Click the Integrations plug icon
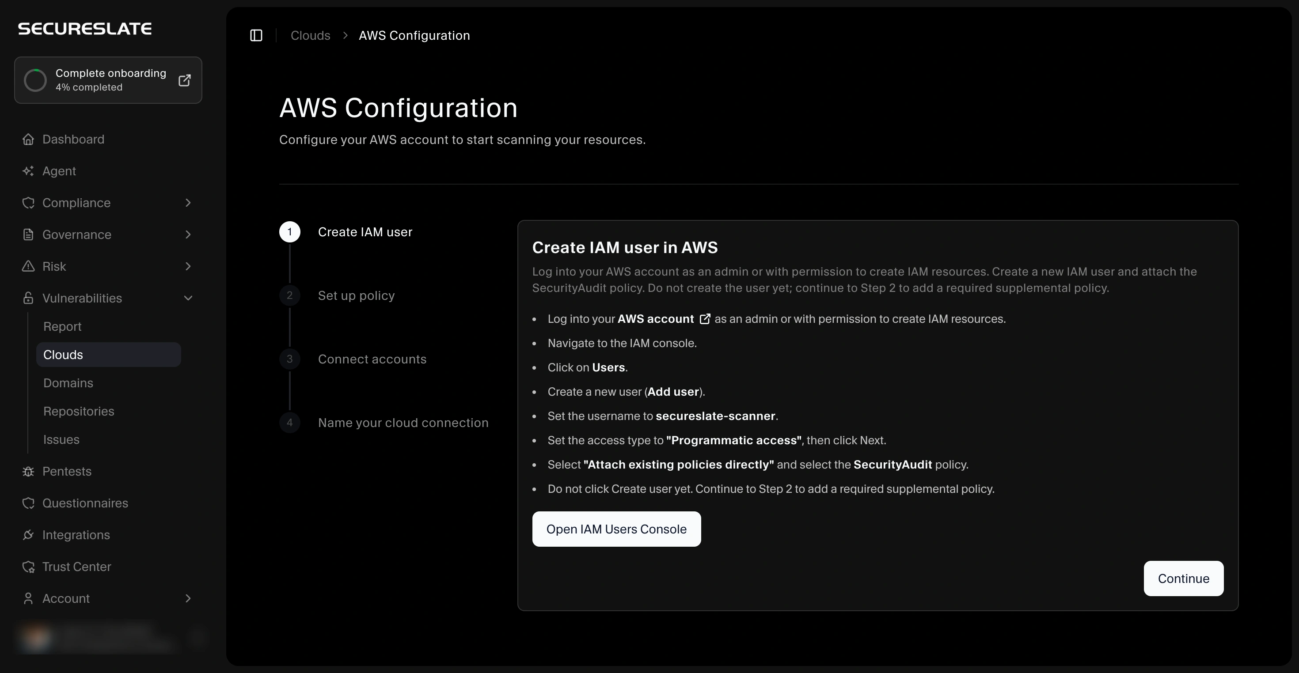This screenshot has width=1299, height=673. 28,535
